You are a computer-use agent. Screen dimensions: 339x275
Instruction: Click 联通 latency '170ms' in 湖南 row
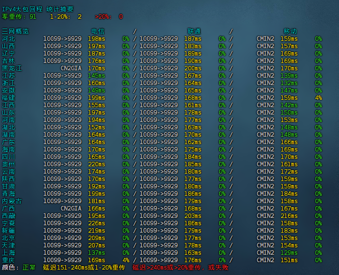coord(193,135)
